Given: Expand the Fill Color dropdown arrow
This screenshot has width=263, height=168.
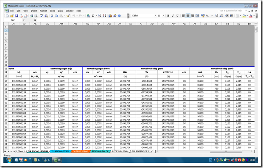Looking at the screenshot, I should [247, 16].
